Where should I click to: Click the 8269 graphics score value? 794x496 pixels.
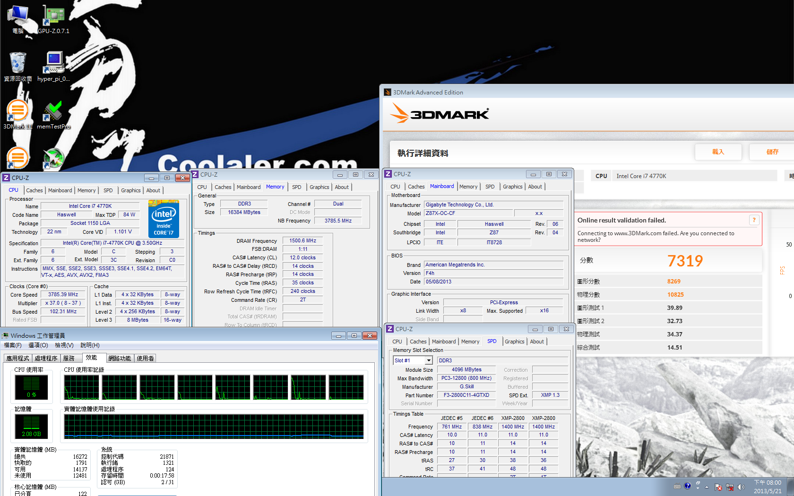tap(674, 281)
